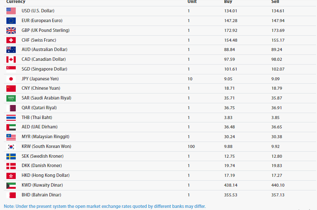317x210 pixels.
Task: Click the Currency column header
Action: [x=16, y=2]
